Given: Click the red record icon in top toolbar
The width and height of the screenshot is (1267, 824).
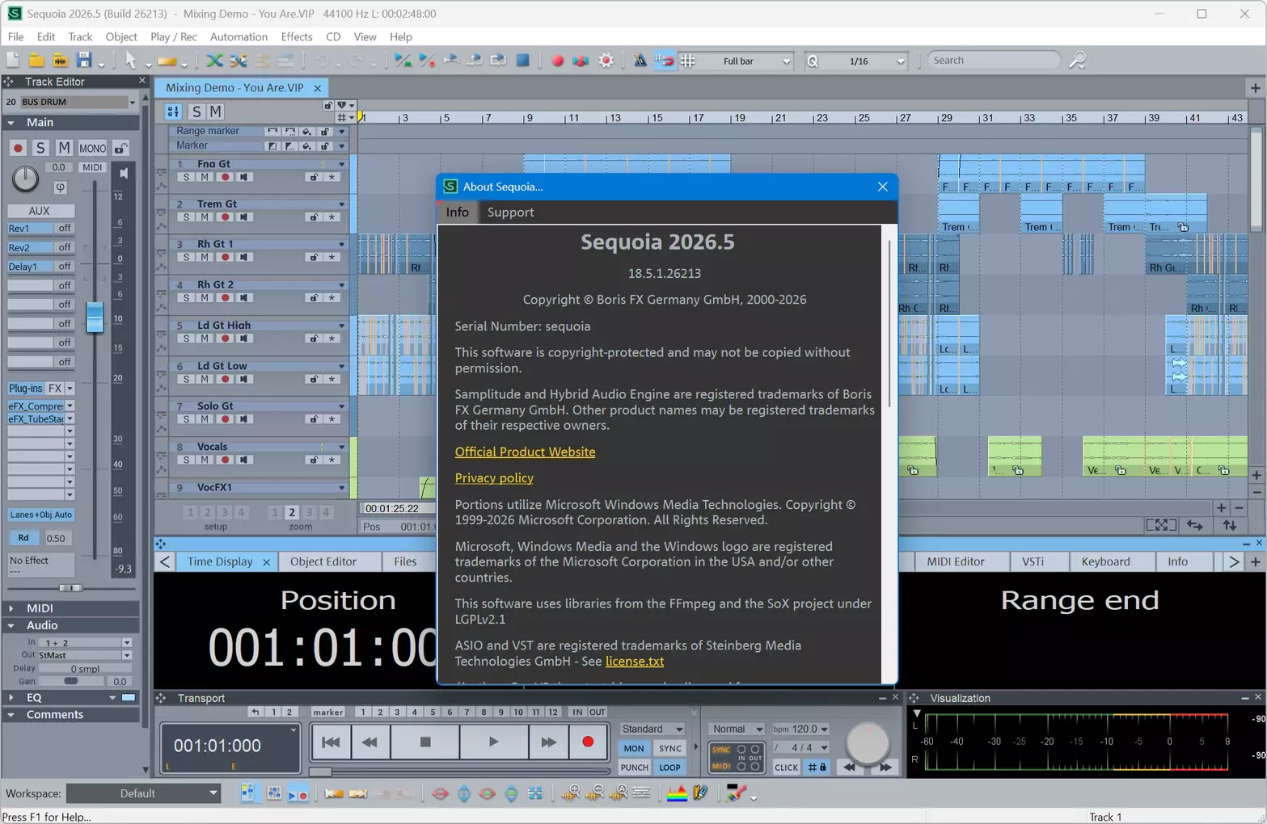Looking at the screenshot, I should [557, 61].
